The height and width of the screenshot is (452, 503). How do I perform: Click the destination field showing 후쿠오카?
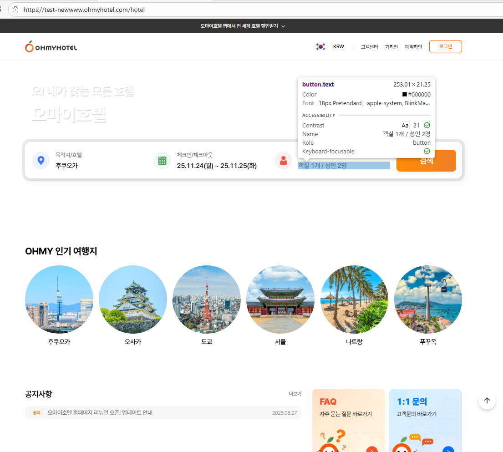(67, 166)
